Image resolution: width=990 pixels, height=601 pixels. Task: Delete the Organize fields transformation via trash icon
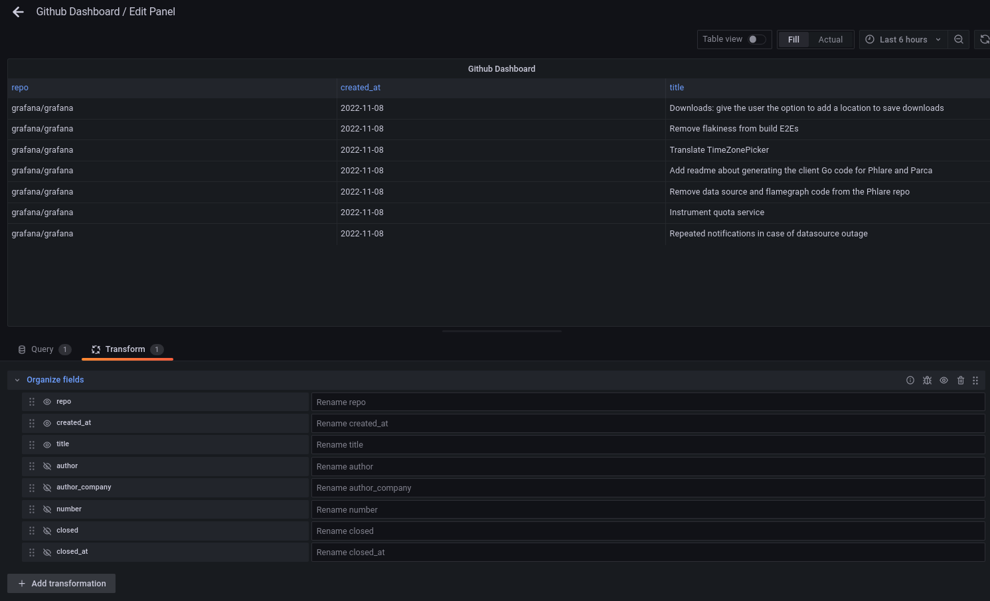coord(961,380)
